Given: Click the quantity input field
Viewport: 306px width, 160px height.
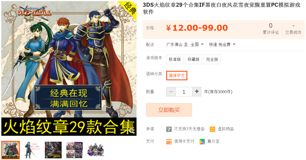Looking at the screenshot, I should click(184, 92).
